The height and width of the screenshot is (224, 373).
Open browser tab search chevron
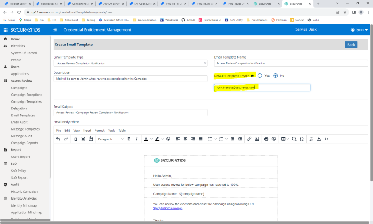click(x=337, y=3)
